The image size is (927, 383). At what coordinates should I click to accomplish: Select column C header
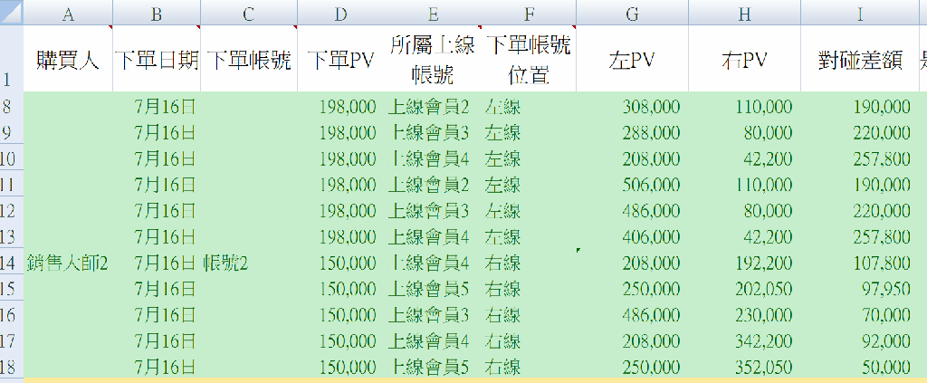click(249, 13)
